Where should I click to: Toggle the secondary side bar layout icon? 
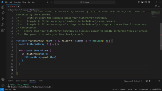pyautogui.click(x=146, y=2)
